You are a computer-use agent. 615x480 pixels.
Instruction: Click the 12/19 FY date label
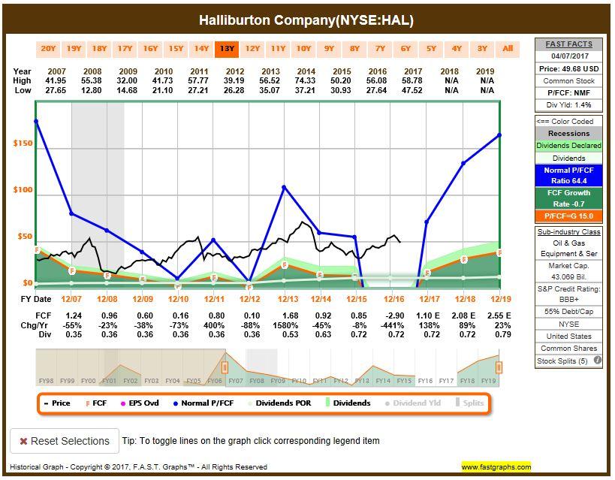pos(501,299)
